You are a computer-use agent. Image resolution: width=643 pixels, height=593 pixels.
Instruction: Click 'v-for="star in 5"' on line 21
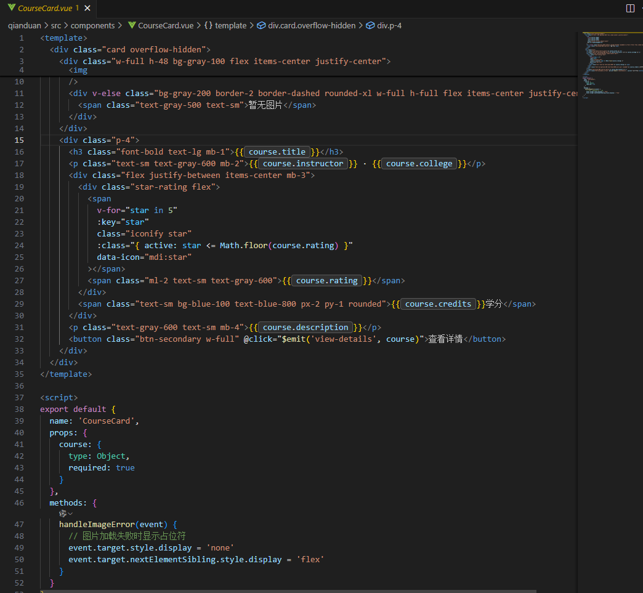tap(137, 211)
